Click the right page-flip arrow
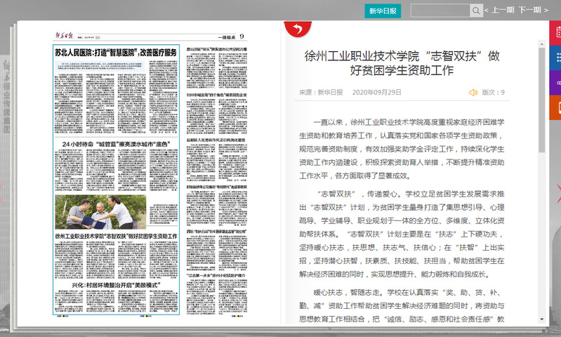This screenshot has height=337, width=561. tap(557, 190)
